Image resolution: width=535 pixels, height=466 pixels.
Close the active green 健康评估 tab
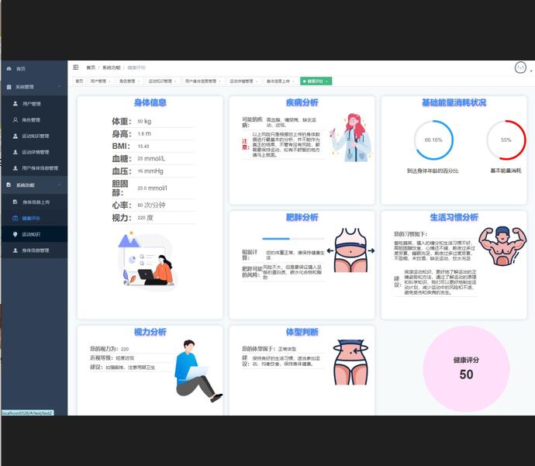coord(327,81)
